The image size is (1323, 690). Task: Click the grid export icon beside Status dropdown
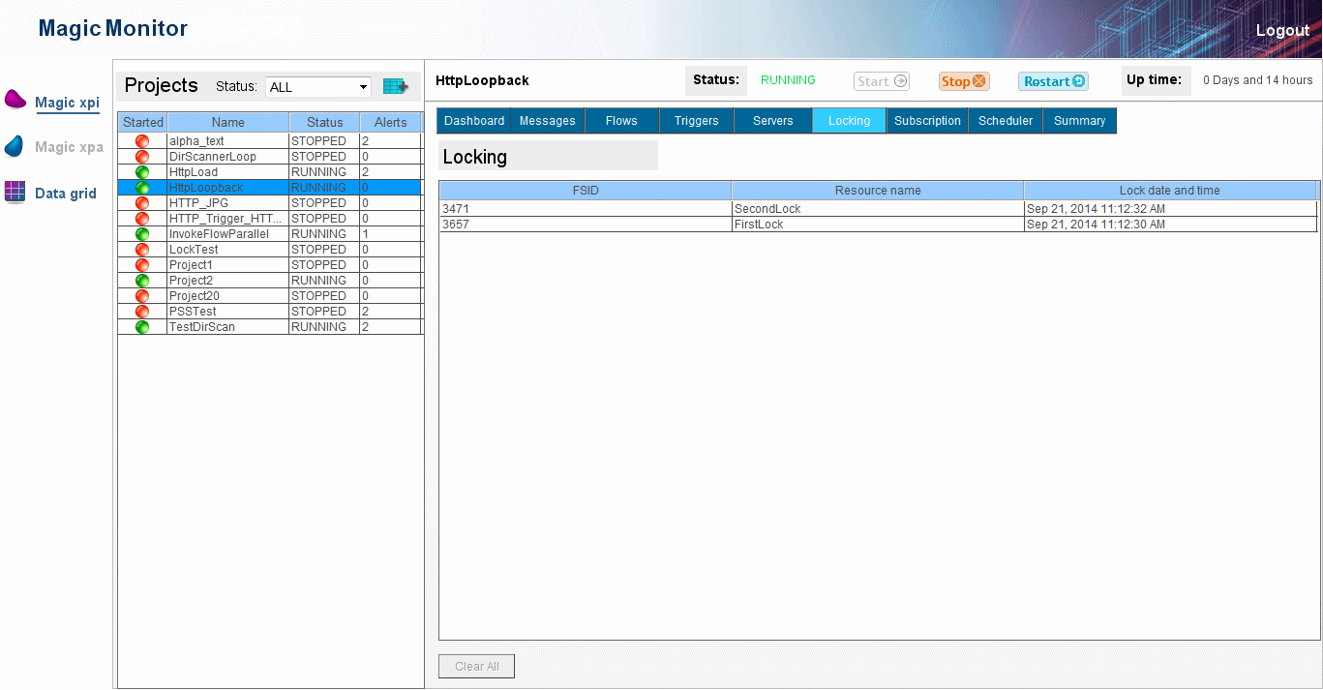[x=395, y=86]
